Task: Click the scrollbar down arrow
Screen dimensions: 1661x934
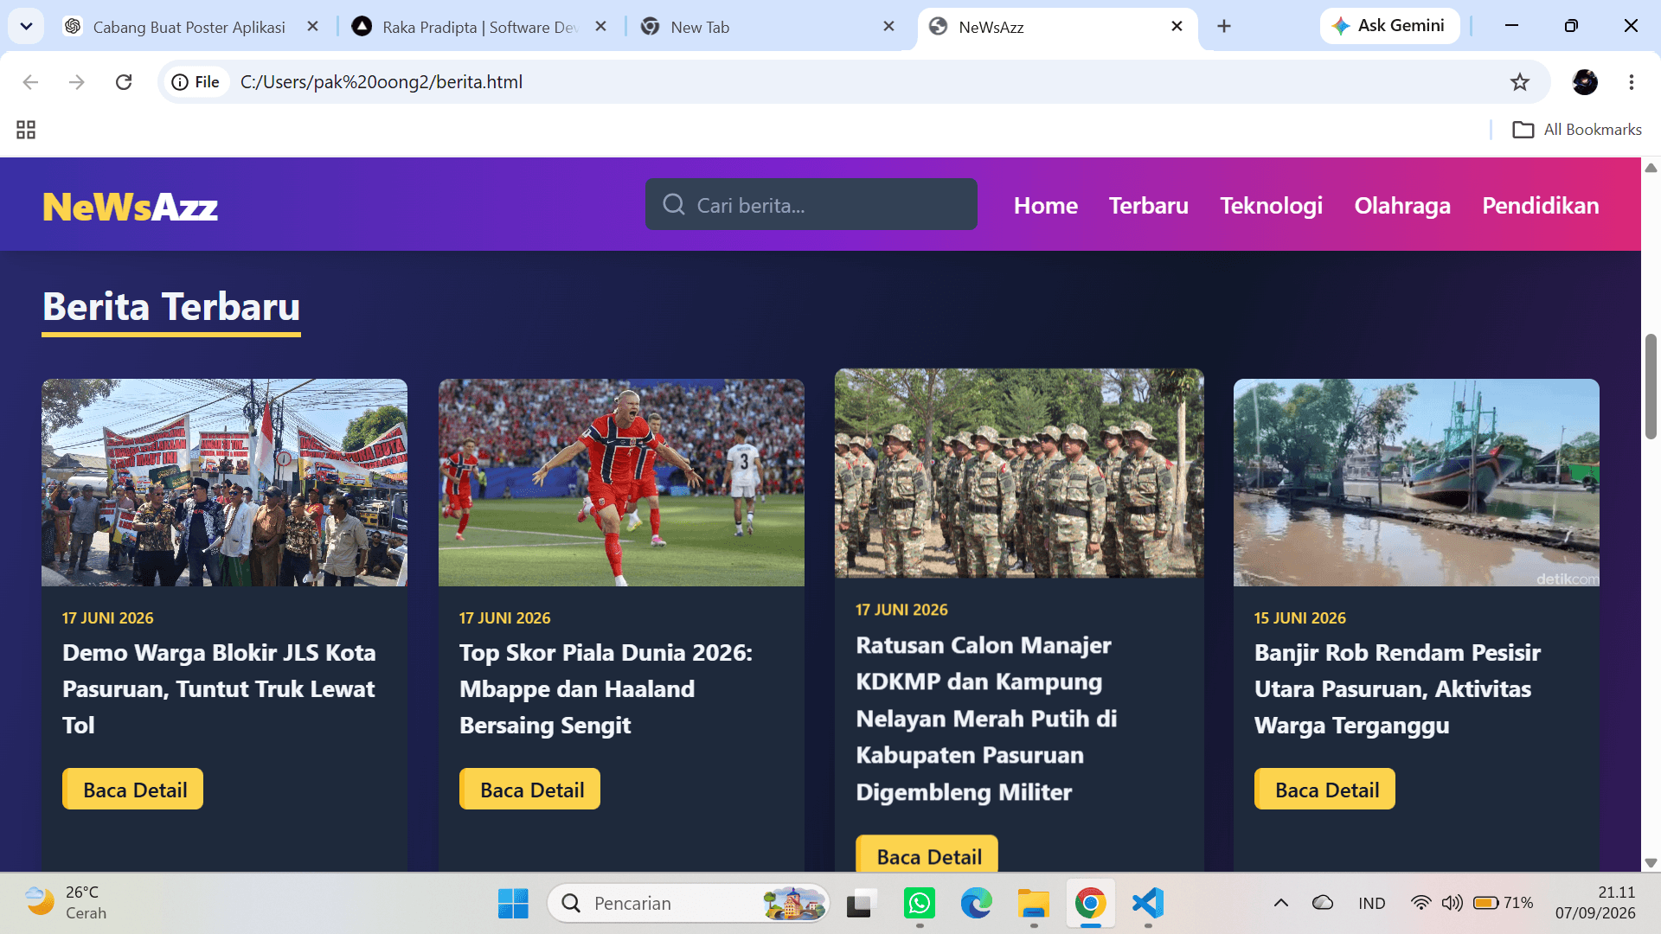Action: (1651, 863)
